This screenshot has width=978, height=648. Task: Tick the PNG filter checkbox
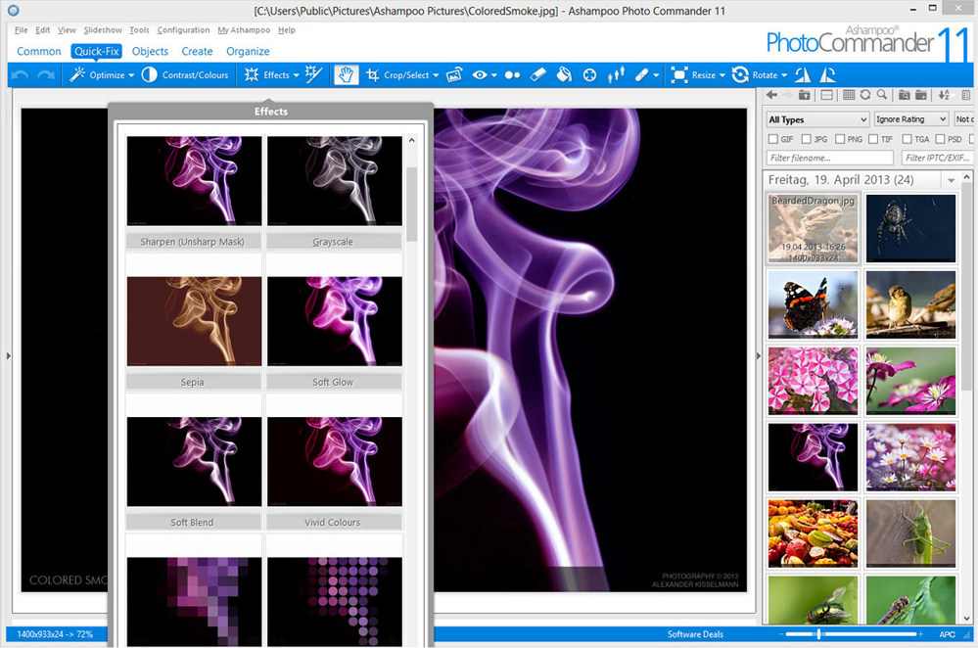pyautogui.click(x=840, y=139)
